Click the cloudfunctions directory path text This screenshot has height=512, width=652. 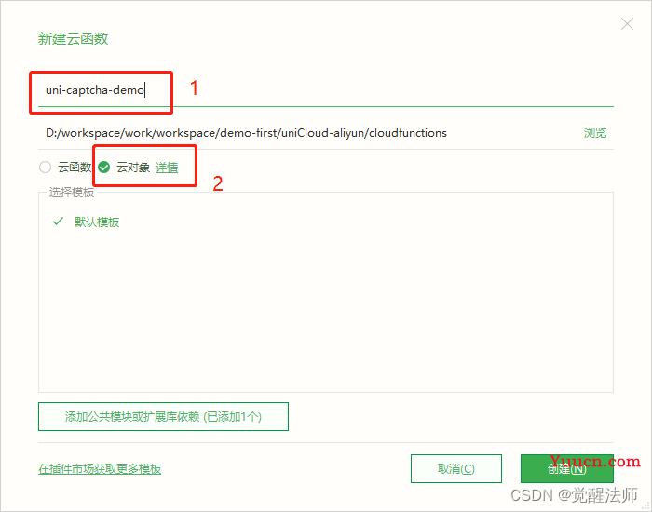tap(246, 133)
